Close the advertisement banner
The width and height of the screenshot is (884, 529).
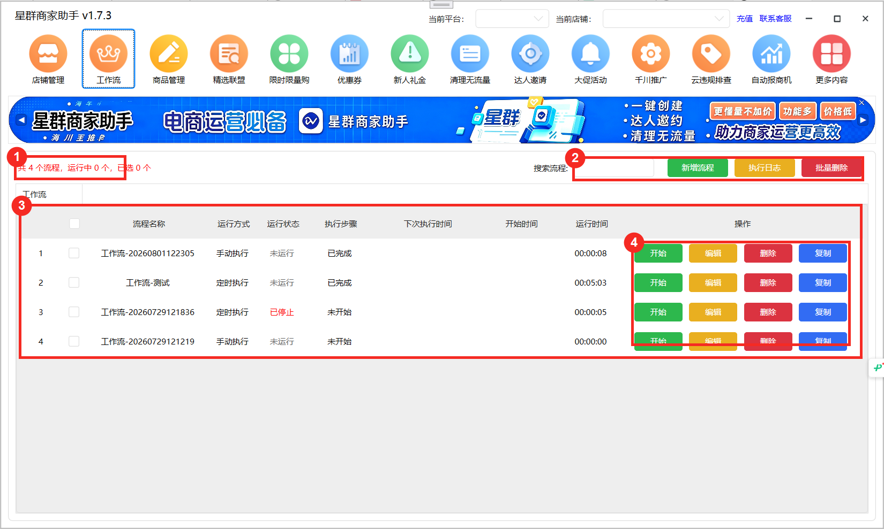coord(861,102)
